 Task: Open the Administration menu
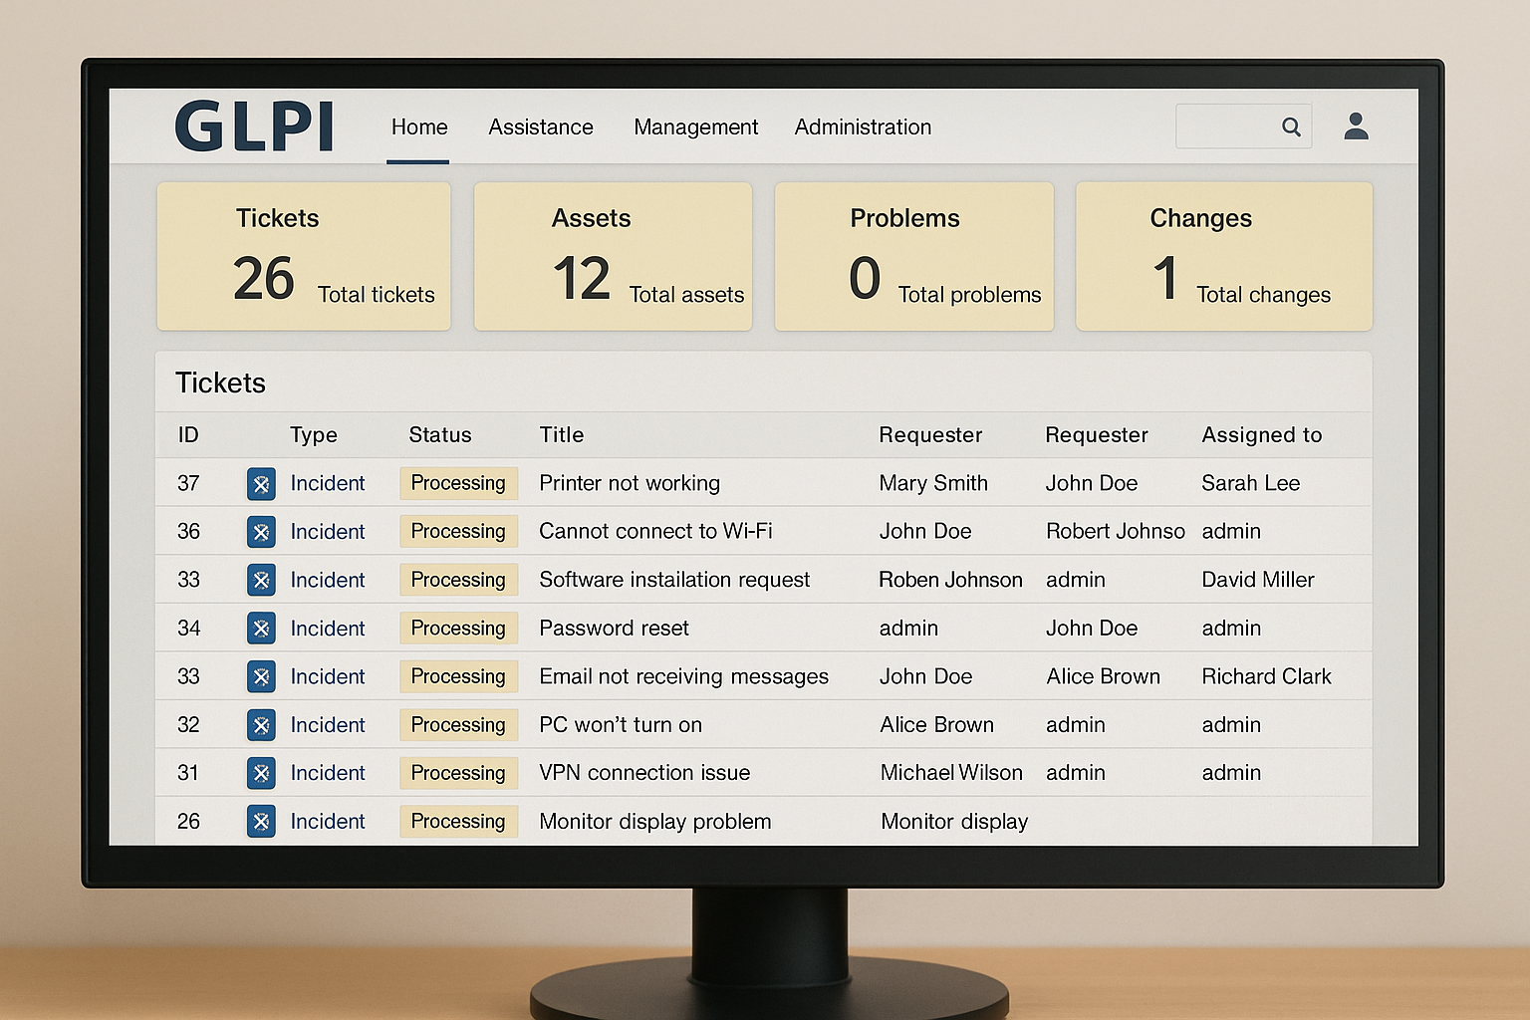863,127
